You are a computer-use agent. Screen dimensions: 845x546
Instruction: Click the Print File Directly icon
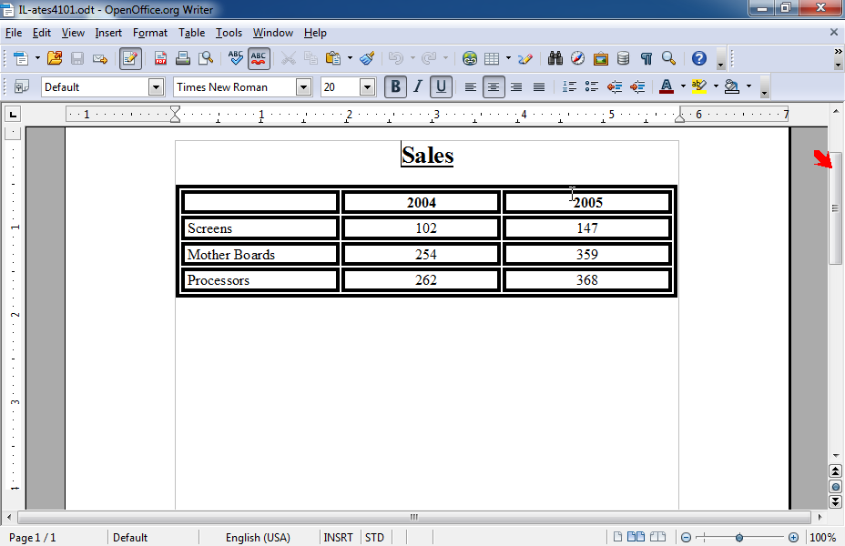(183, 58)
